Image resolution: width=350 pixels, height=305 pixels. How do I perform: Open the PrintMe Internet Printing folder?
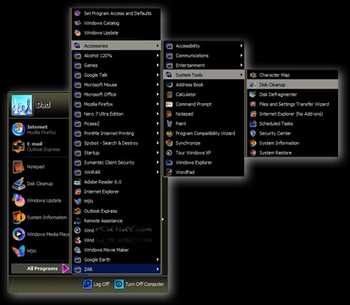coord(117,133)
